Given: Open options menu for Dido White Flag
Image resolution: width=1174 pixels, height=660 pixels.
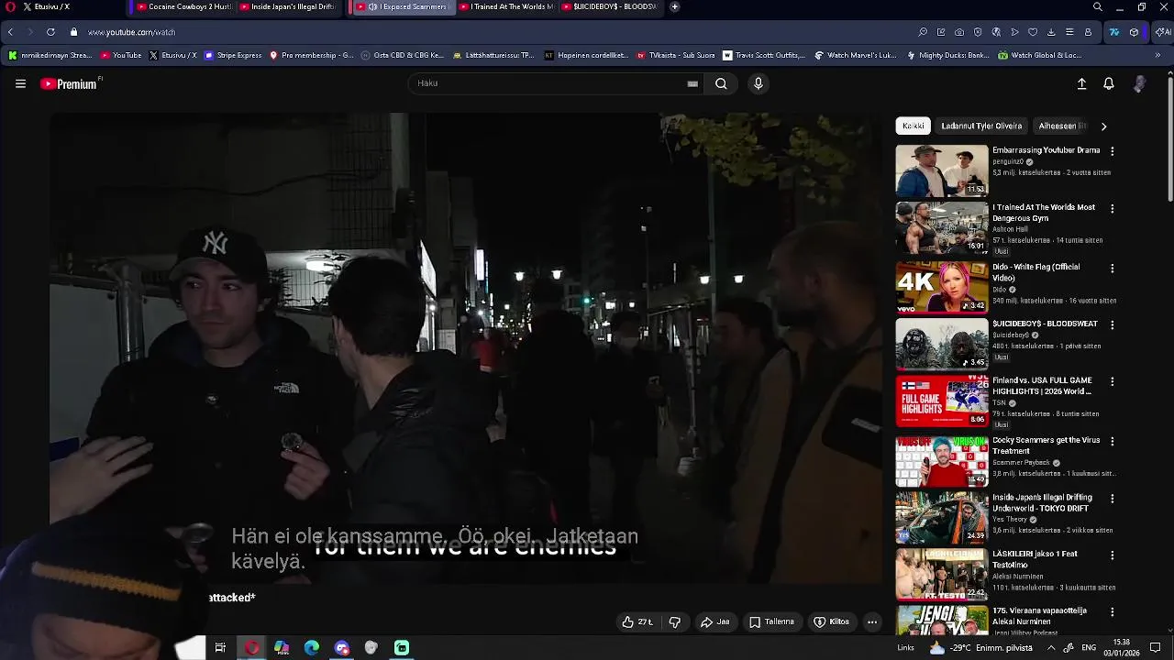Looking at the screenshot, I should pyautogui.click(x=1113, y=269).
